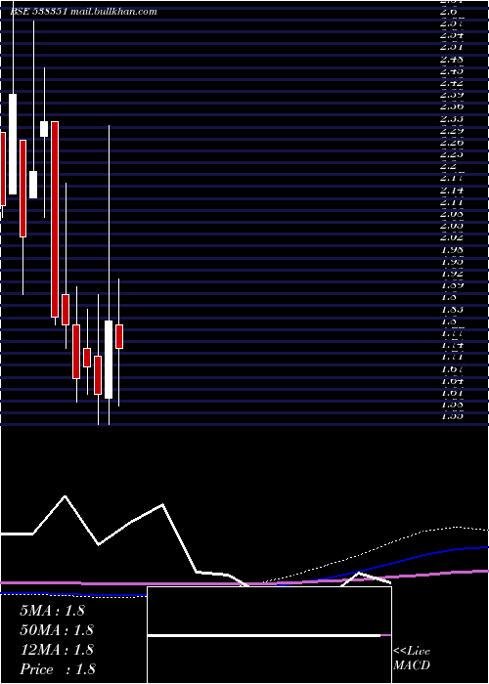Click the 1.98 price axis label

tap(452, 249)
